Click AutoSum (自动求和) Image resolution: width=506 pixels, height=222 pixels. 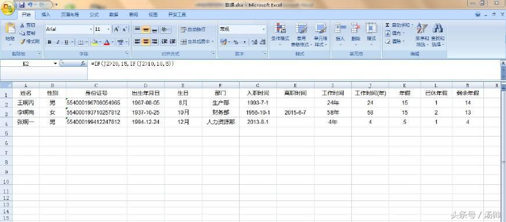coord(399,25)
